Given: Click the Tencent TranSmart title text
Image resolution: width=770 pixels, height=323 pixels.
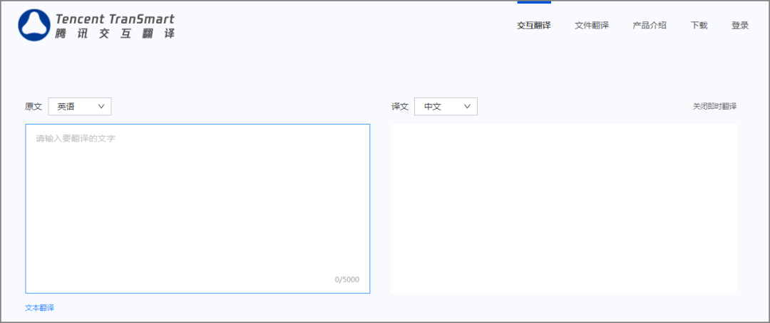Looking at the screenshot, I should [x=115, y=19].
